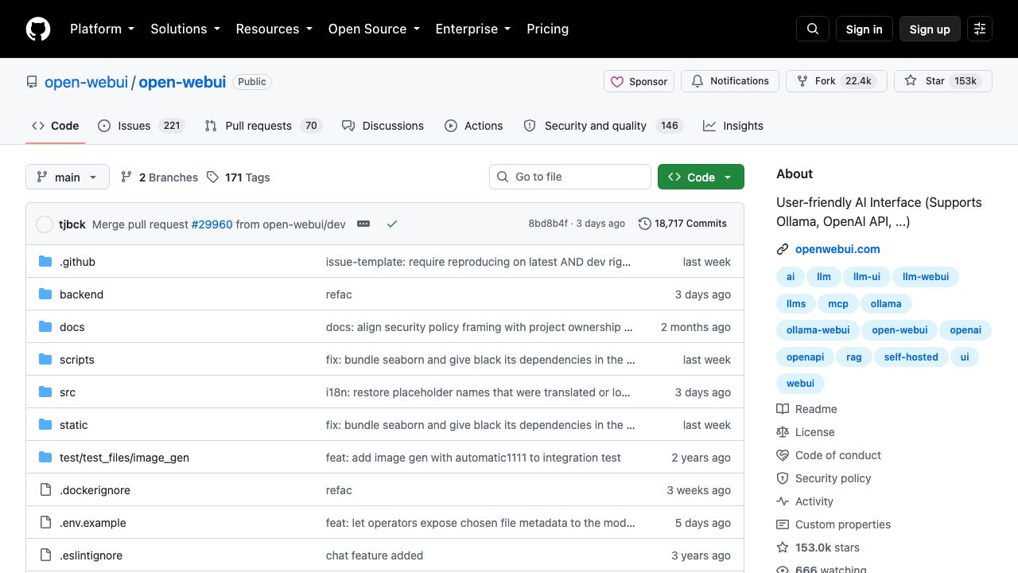Select the llm-webui topic tag
The image size is (1018, 573).
[926, 277]
